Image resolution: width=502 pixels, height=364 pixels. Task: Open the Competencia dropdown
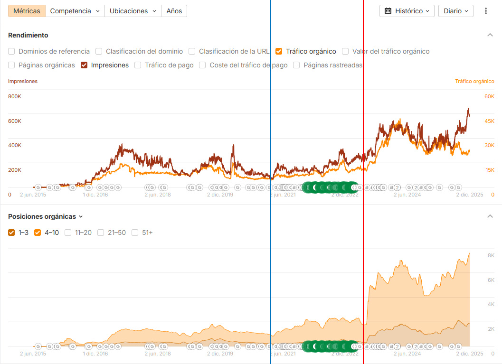[x=75, y=11]
